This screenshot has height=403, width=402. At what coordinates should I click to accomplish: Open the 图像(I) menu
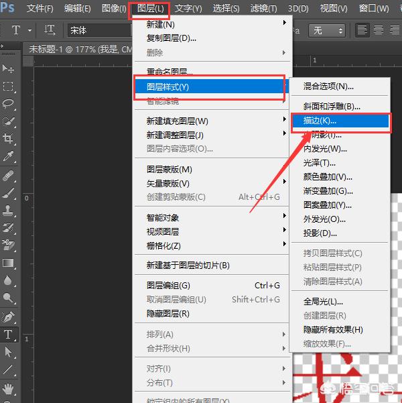coord(114,8)
